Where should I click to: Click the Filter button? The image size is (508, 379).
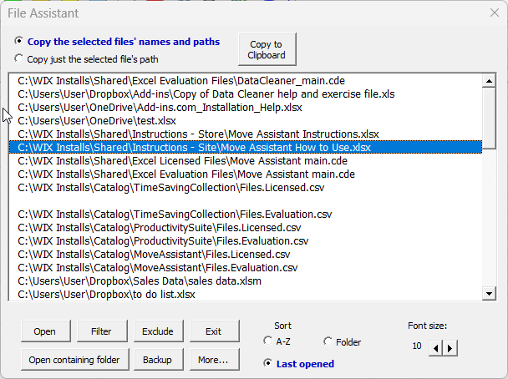tap(102, 331)
